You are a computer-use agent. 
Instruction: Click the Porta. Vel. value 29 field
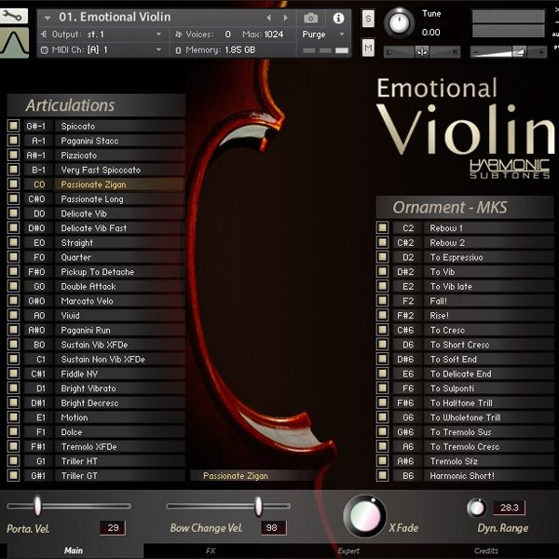coord(113,527)
